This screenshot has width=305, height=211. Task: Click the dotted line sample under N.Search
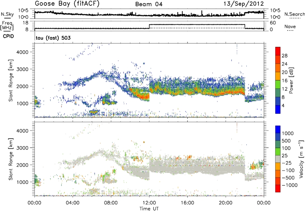tap(295, 18)
